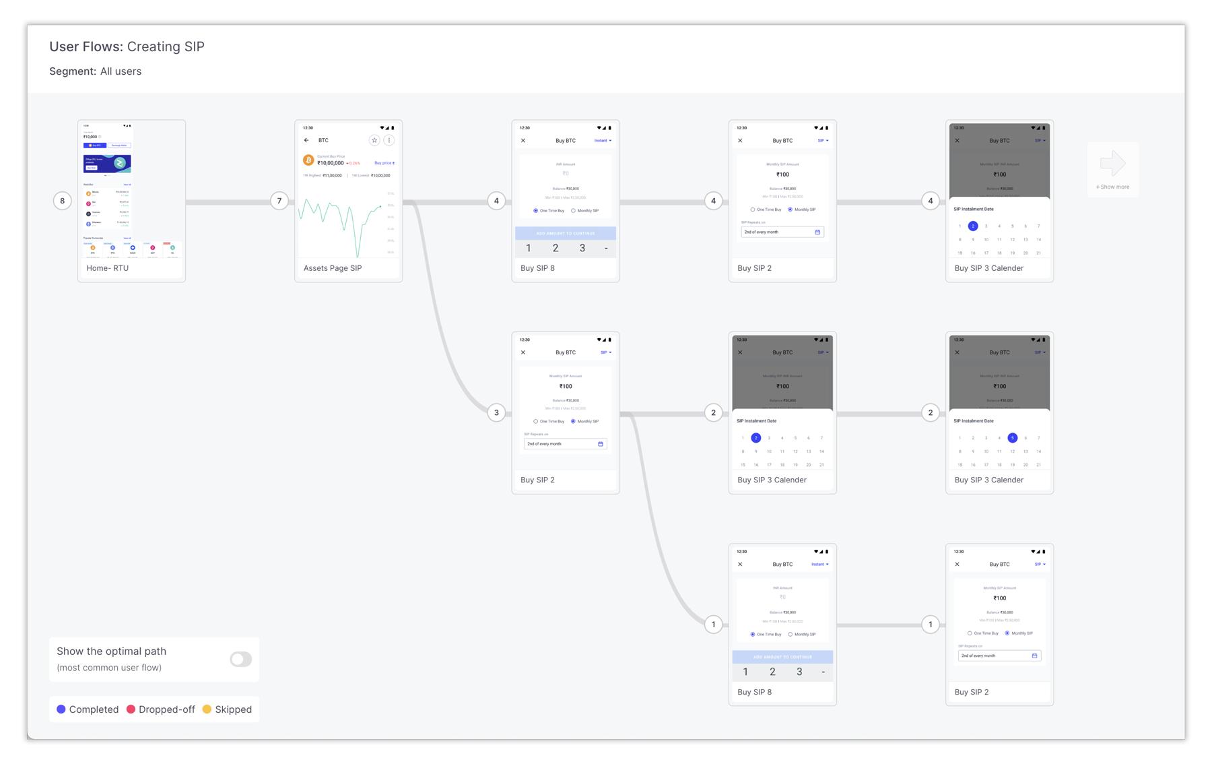Open Instant dropdown in Buy SIP 8 after node 1
1212x764 pixels.
[x=819, y=565]
